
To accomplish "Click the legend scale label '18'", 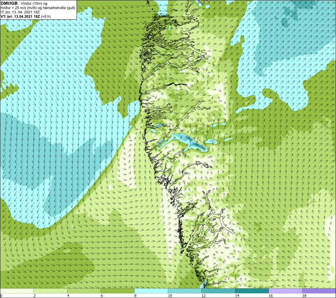I will (304, 296).
